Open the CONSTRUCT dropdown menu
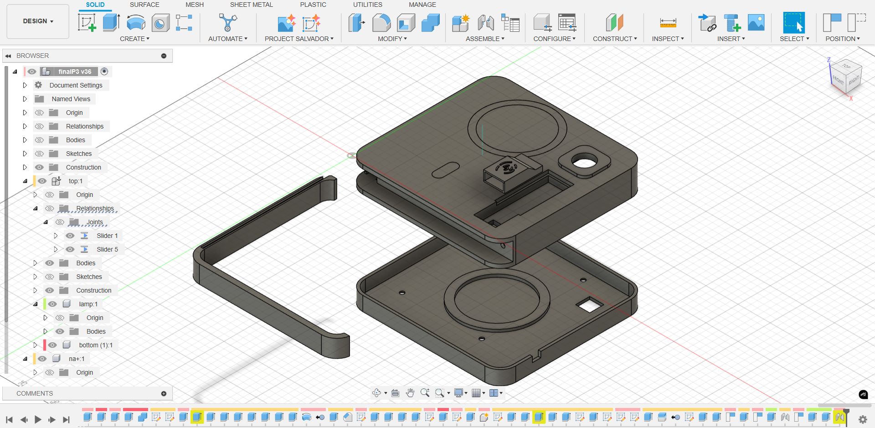The height and width of the screenshot is (428, 875). tap(615, 39)
